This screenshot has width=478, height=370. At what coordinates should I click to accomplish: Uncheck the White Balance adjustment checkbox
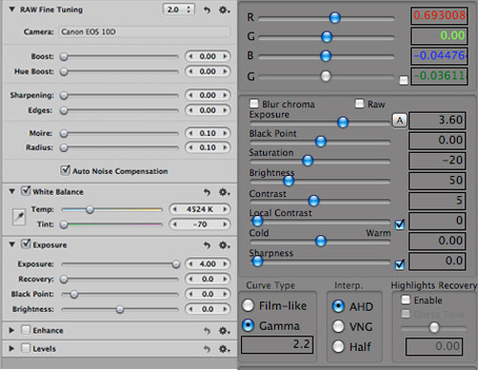pos(26,191)
